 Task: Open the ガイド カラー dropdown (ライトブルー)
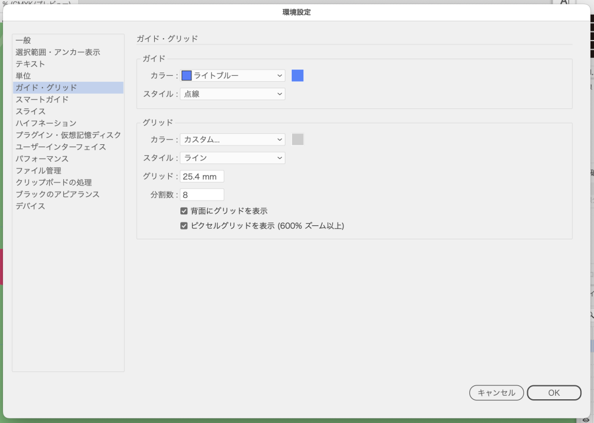click(x=233, y=75)
